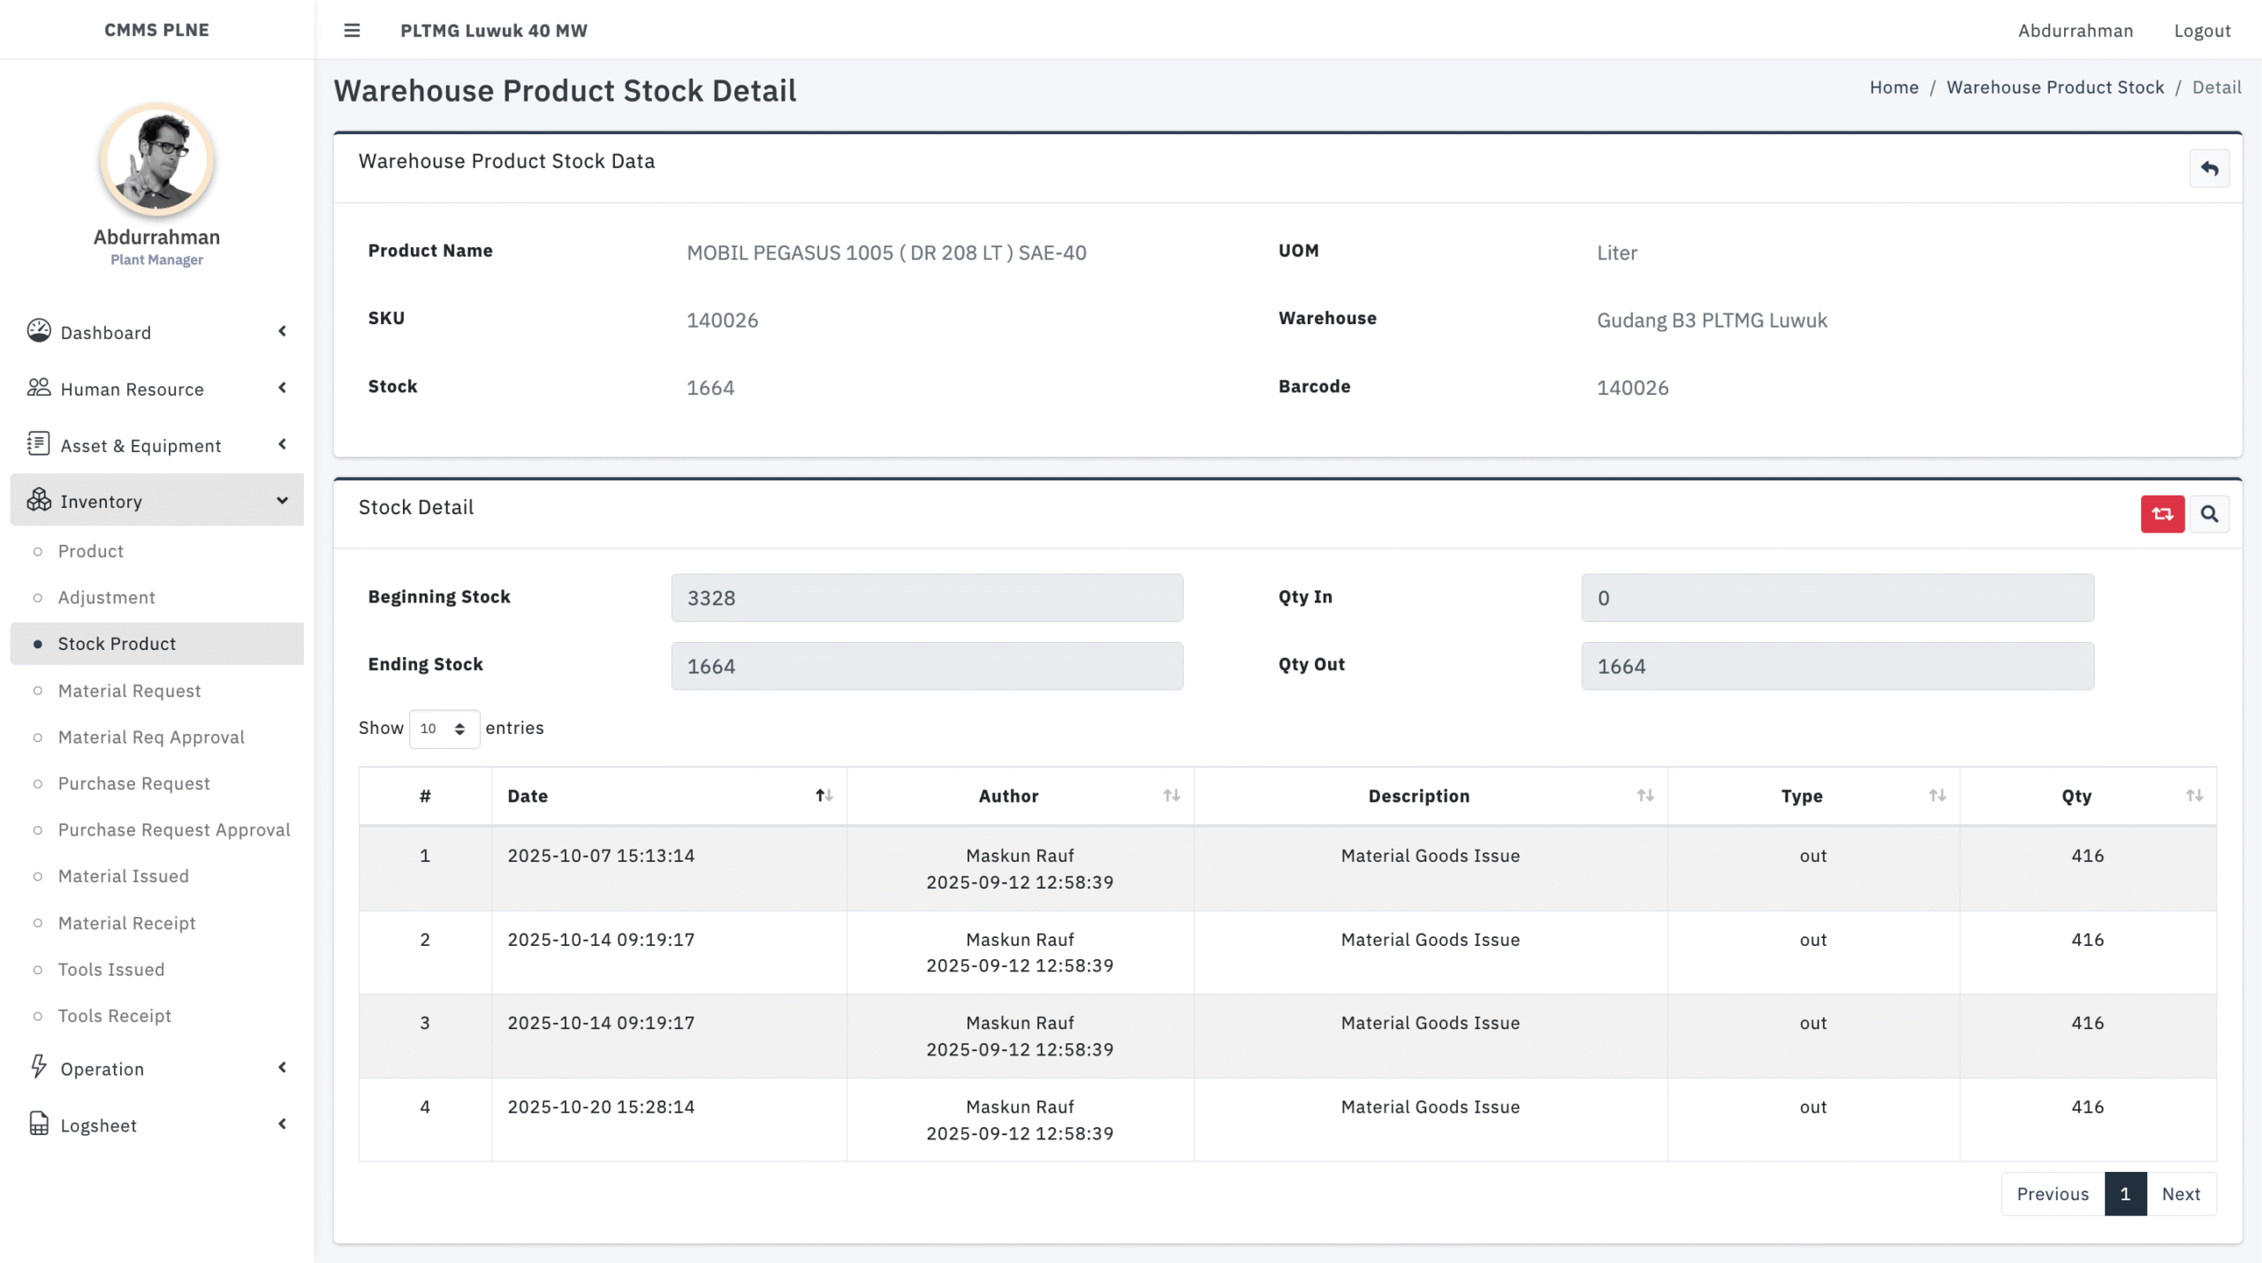Open the show entries count dropdown
2262x1263 pixels.
444,729
